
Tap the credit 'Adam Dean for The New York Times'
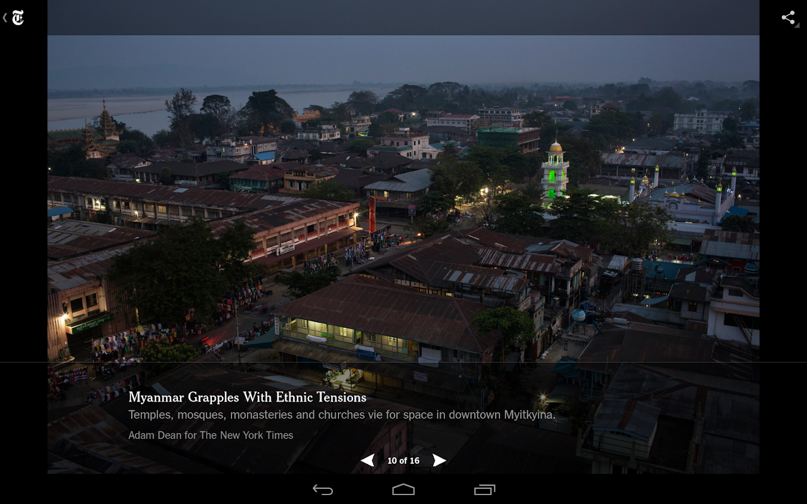tap(211, 435)
